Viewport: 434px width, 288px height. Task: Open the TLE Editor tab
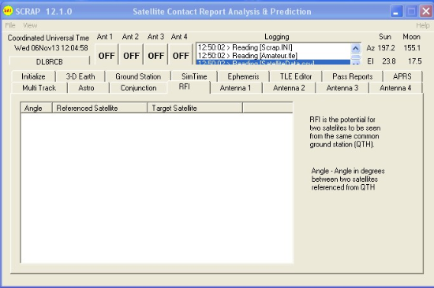(x=296, y=76)
